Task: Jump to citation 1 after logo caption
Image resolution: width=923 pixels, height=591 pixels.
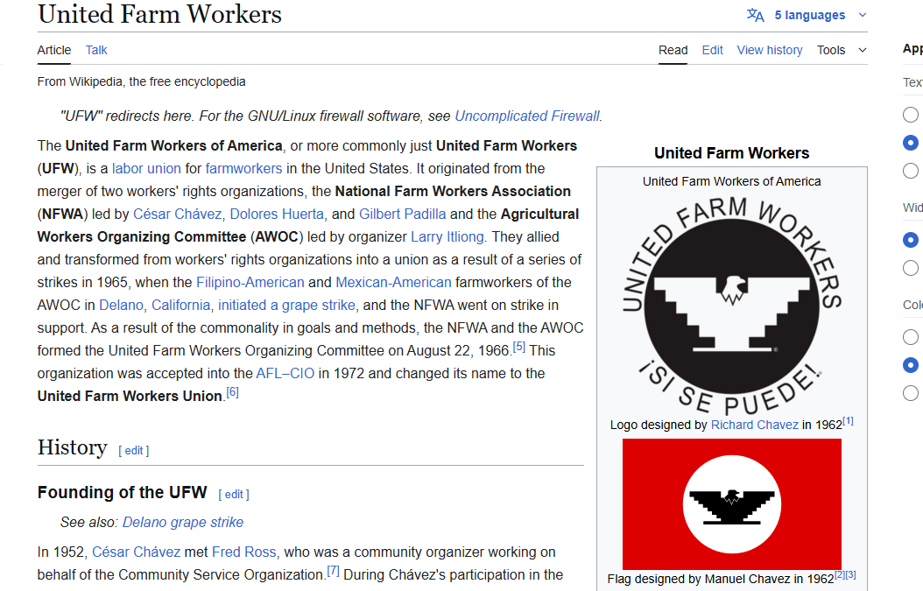Action: (848, 421)
